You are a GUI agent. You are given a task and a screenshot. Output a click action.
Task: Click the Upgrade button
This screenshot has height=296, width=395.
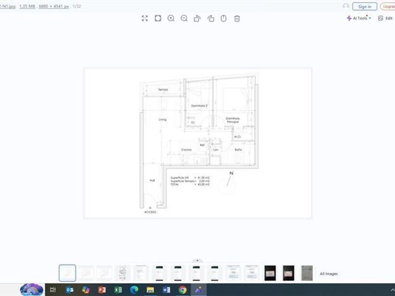[388, 7]
